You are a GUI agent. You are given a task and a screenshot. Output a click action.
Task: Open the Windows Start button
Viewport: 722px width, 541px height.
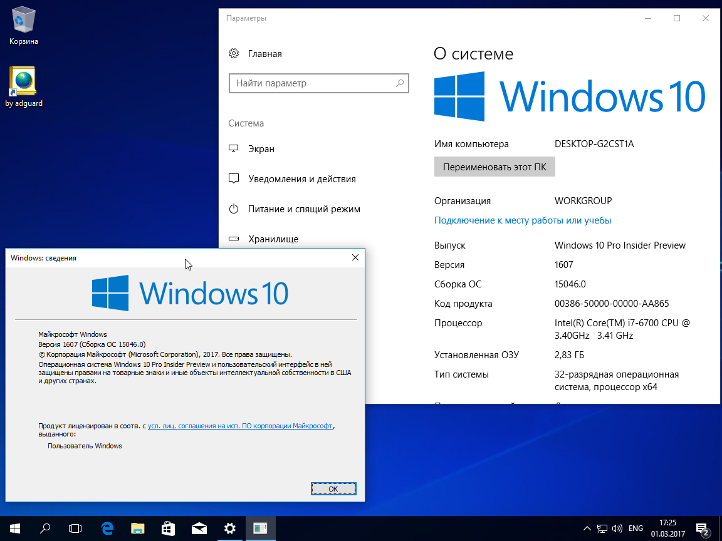[15, 528]
